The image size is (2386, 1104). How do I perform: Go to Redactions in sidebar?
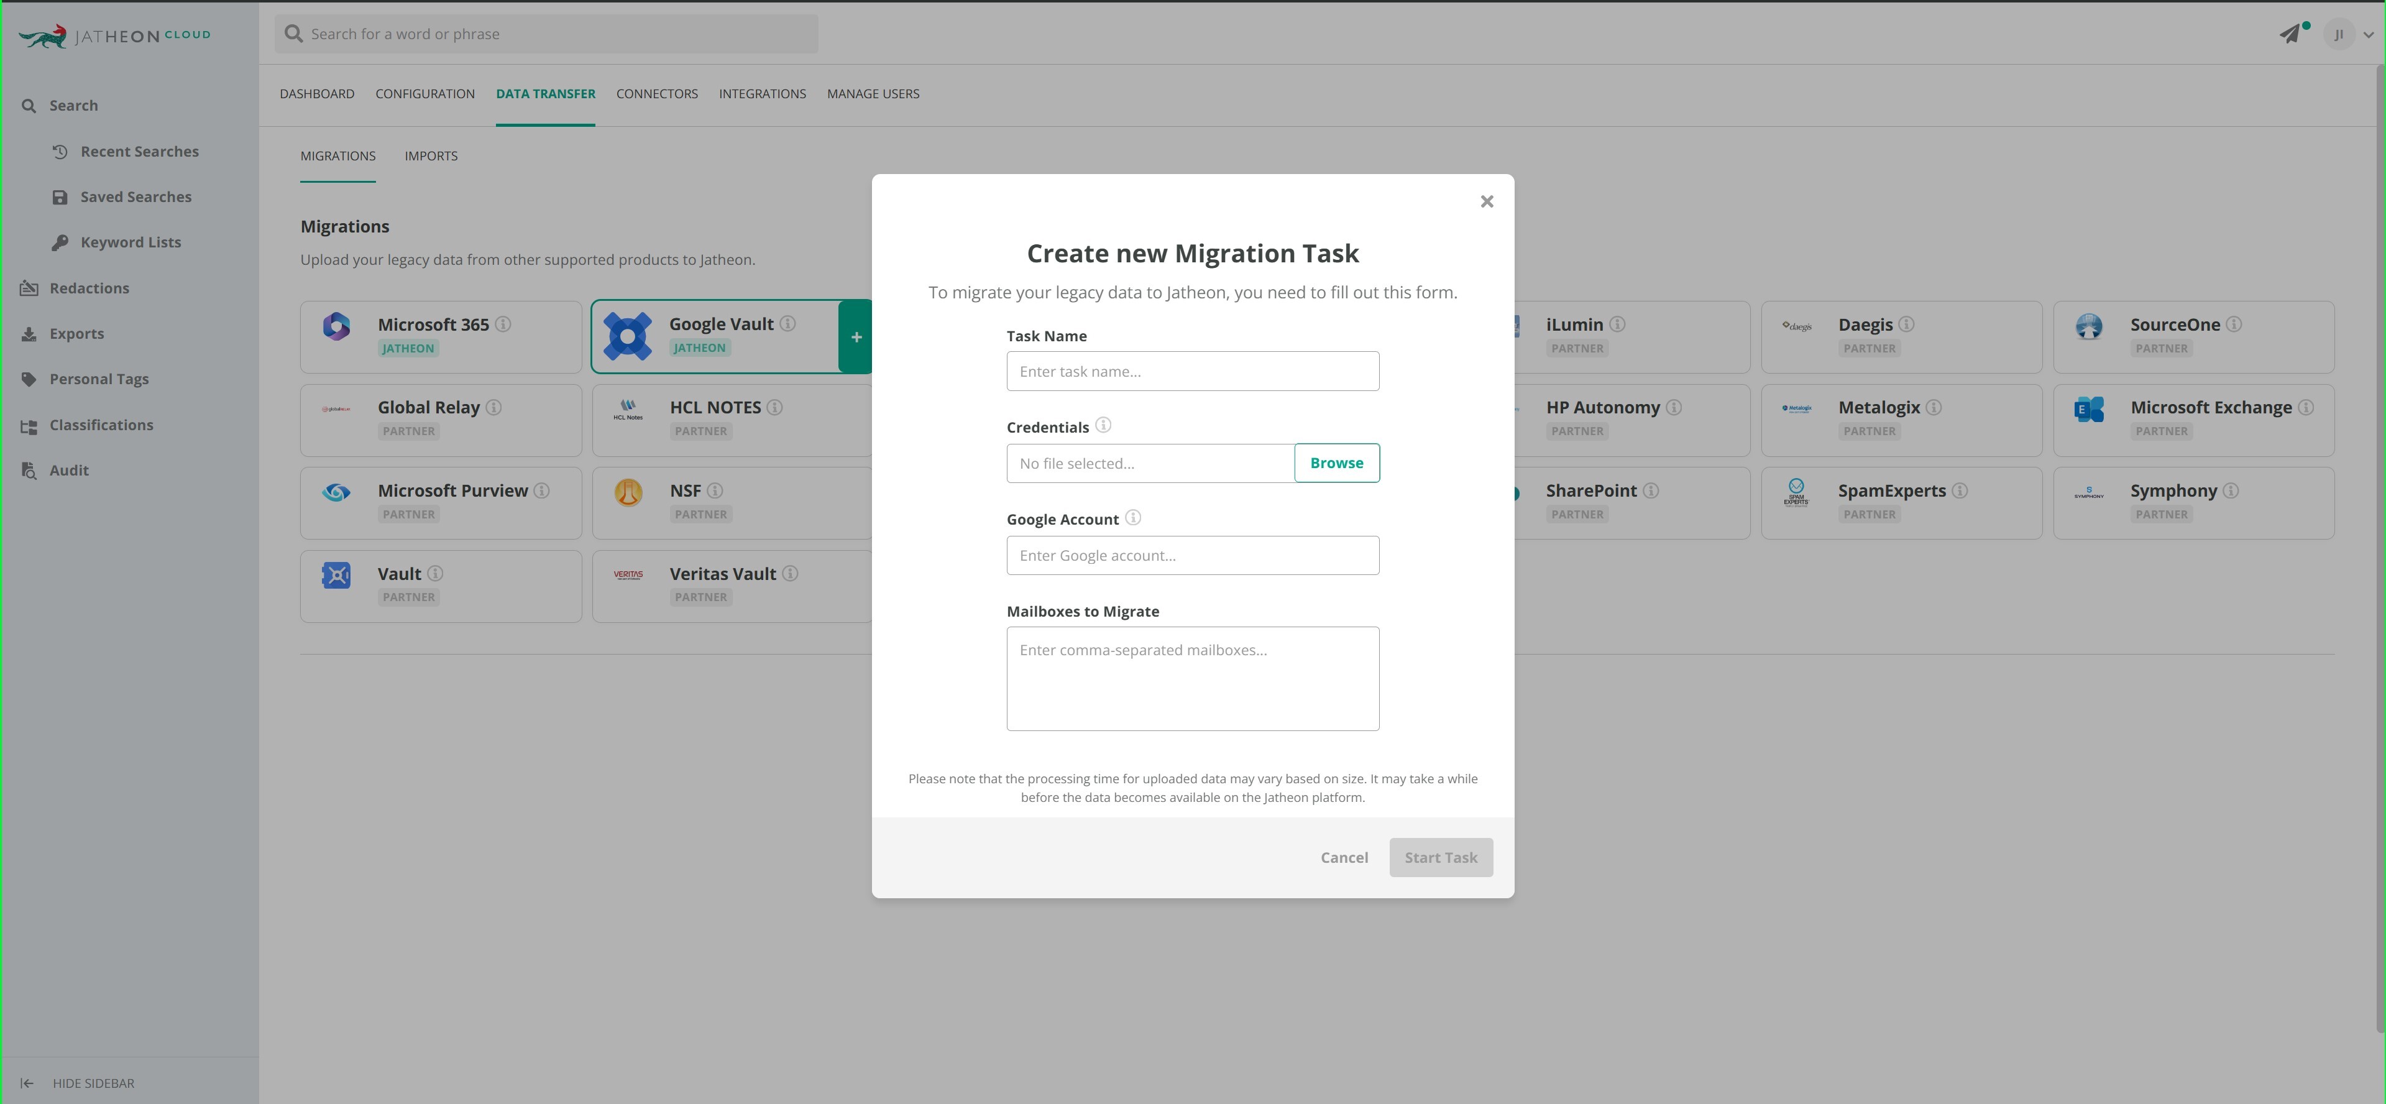tap(89, 288)
